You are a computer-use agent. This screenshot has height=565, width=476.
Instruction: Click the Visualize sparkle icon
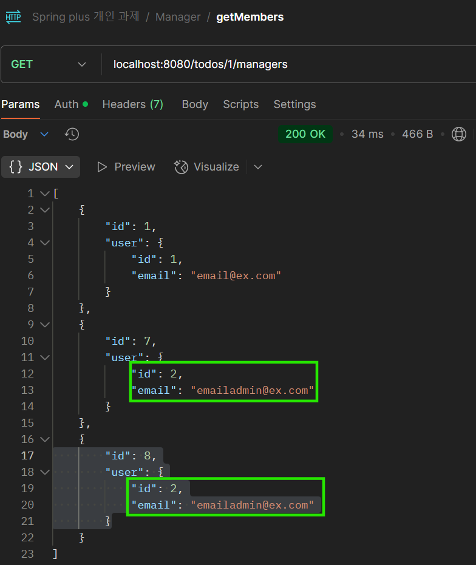181,167
